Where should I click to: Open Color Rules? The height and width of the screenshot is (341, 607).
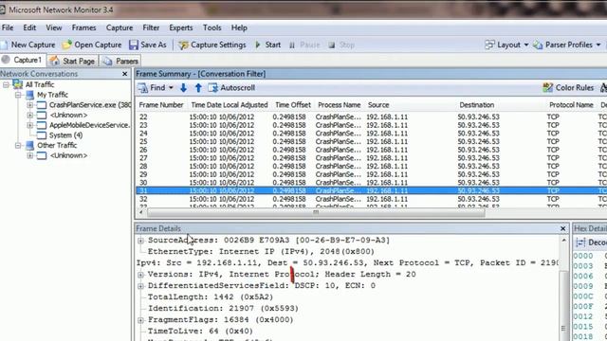pyautogui.click(x=568, y=88)
